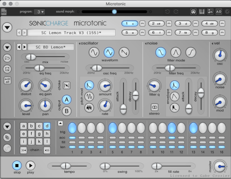Open the keyboard piano icon in toolbar
This screenshot has height=179, width=231.
coord(202,11)
